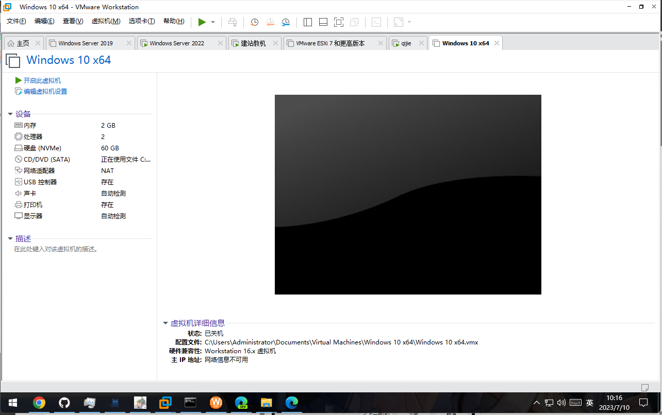Open the 帮助(H) menu
The width and height of the screenshot is (662, 415).
point(174,21)
